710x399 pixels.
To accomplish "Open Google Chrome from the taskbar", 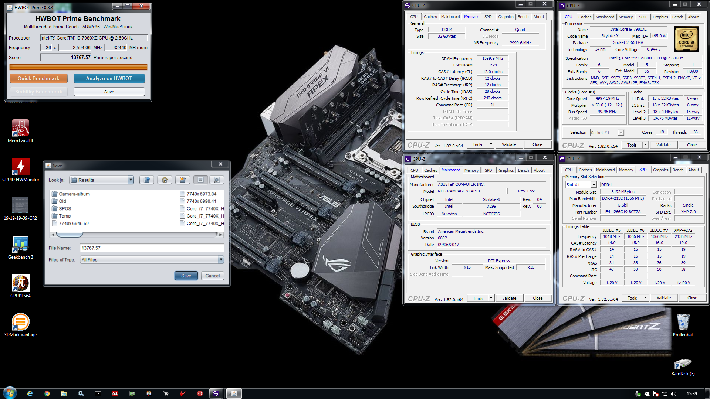I will (x=47, y=393).
